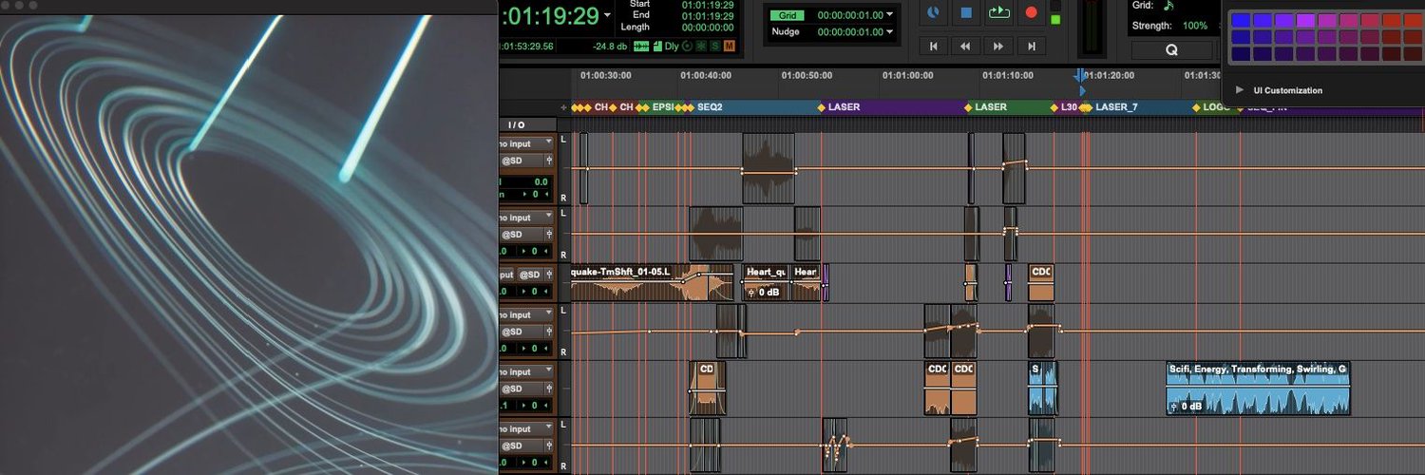Click the End timecode field

(x=708, y=16)
